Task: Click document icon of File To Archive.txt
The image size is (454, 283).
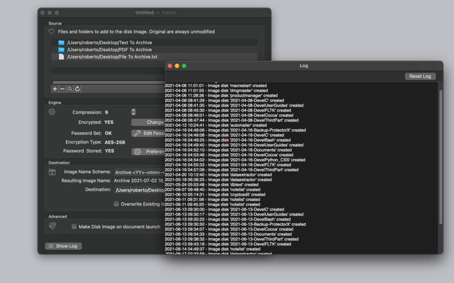Action: click(x=61, y=57)
